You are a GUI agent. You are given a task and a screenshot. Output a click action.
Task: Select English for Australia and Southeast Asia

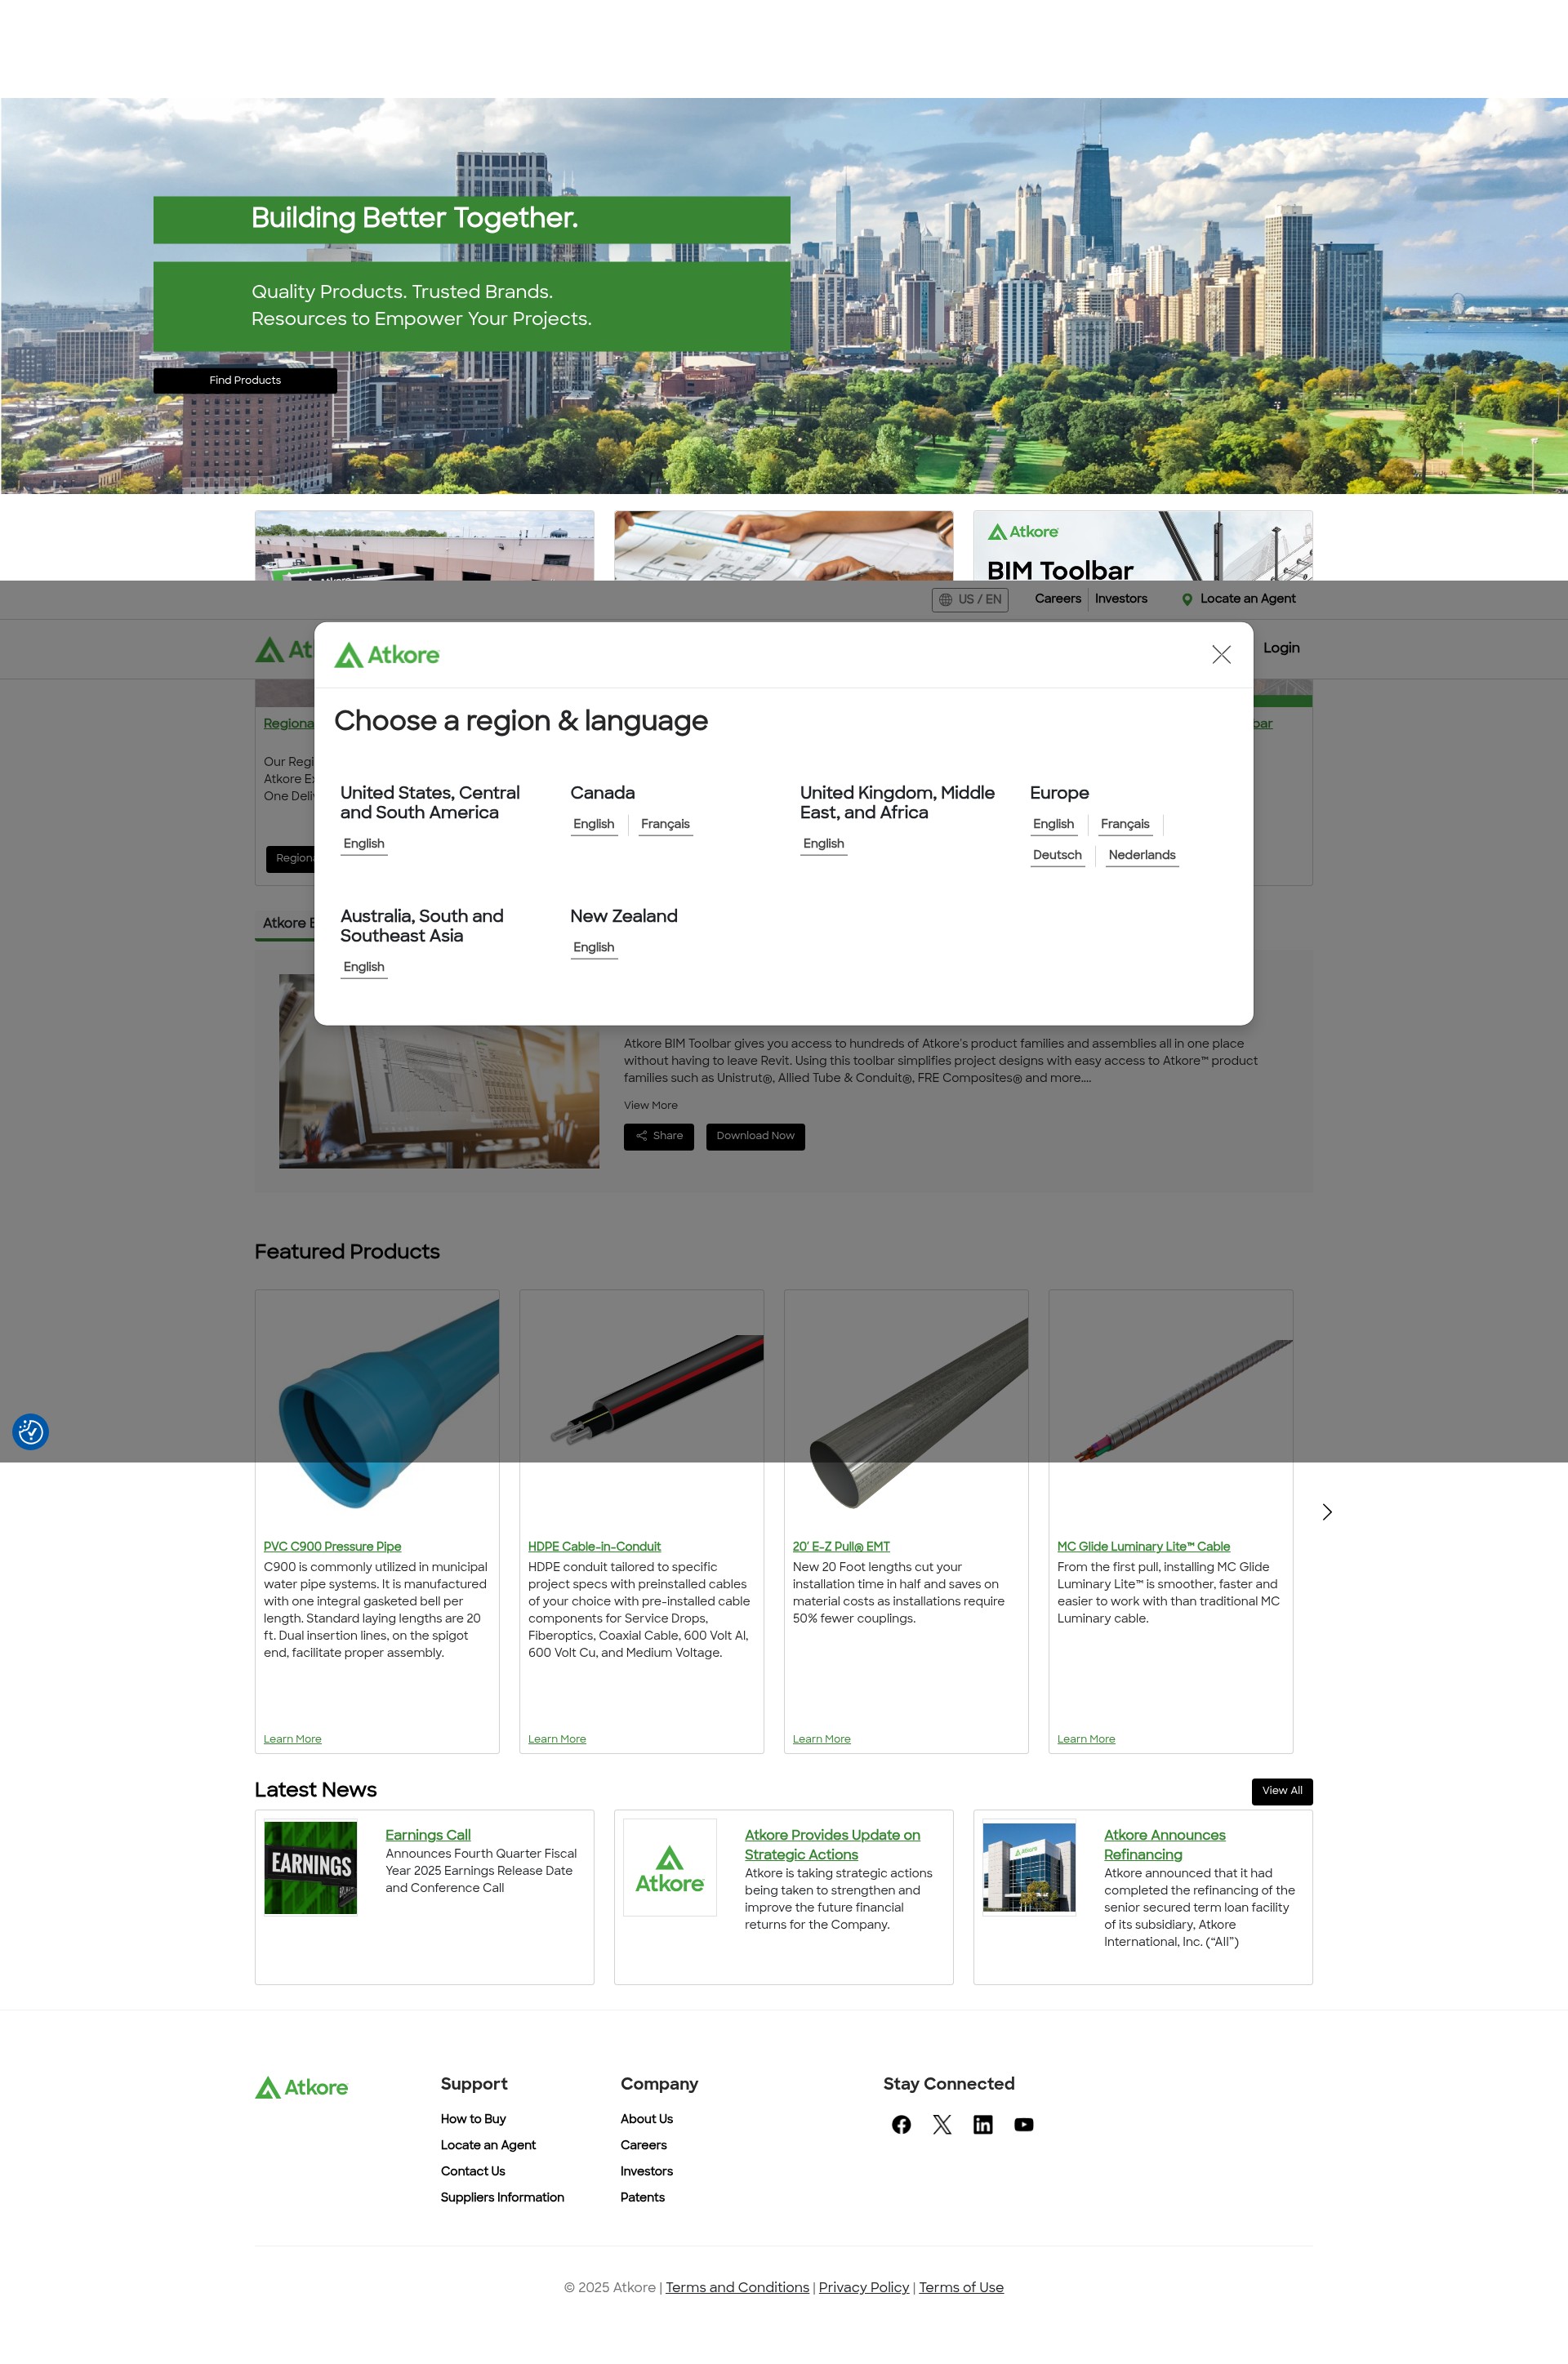point(364,968)
